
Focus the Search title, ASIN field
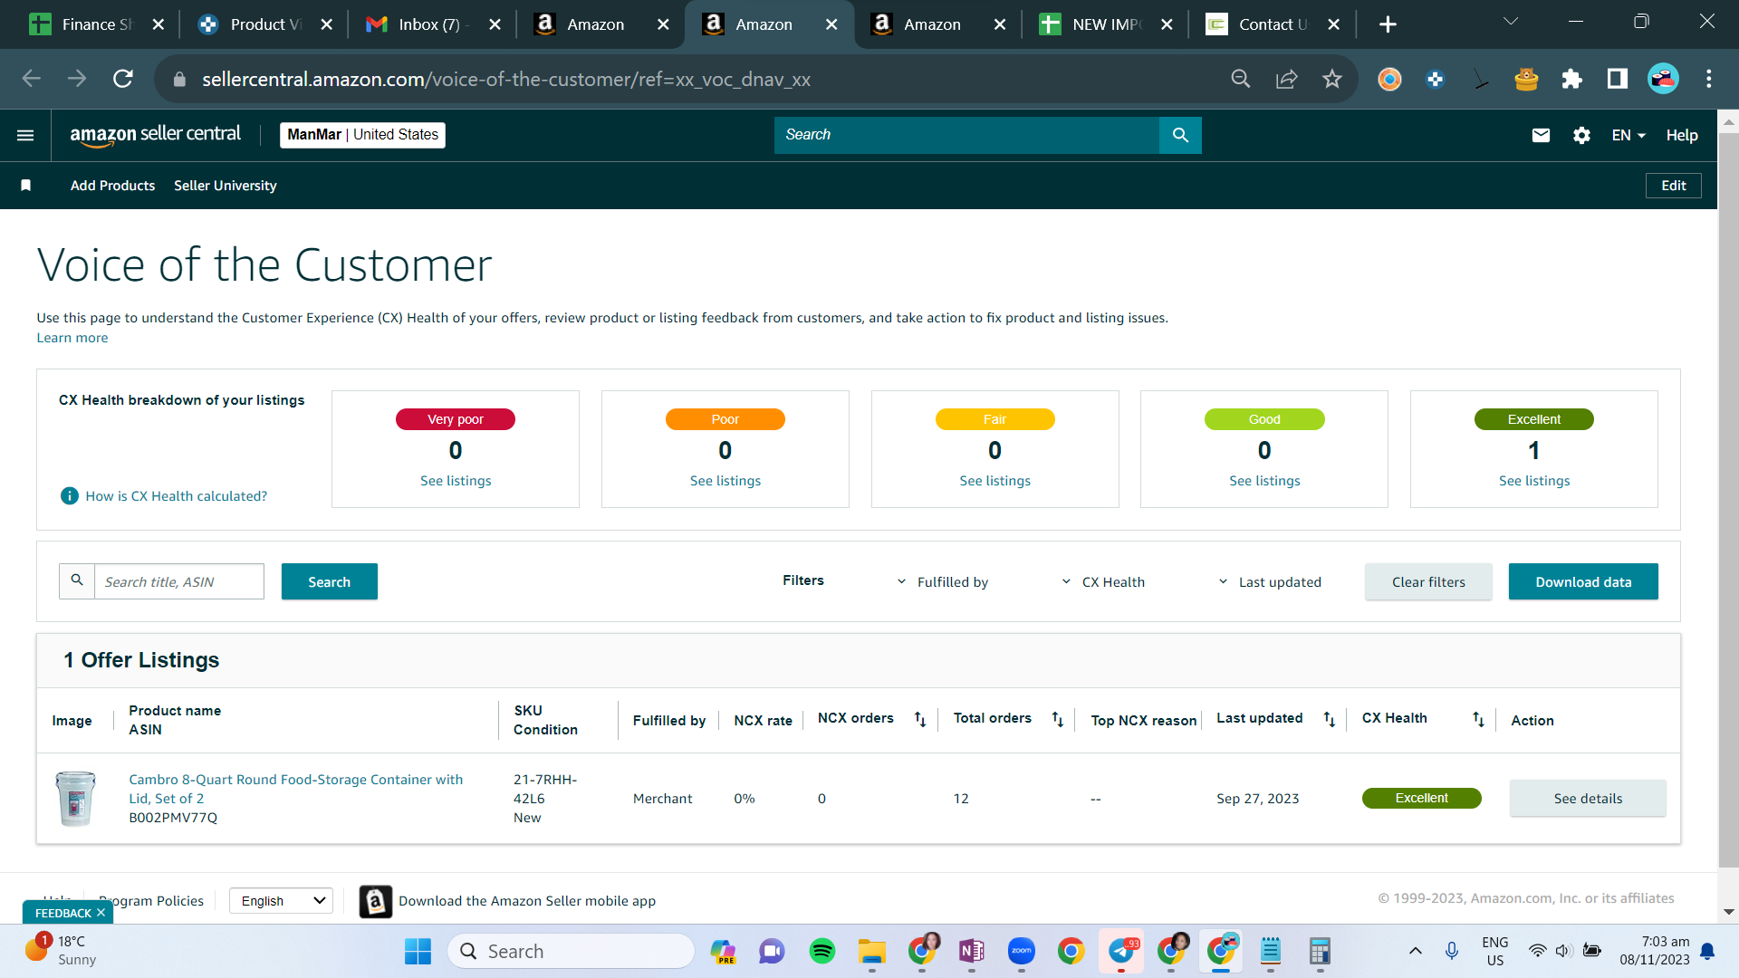pos(179,581)
